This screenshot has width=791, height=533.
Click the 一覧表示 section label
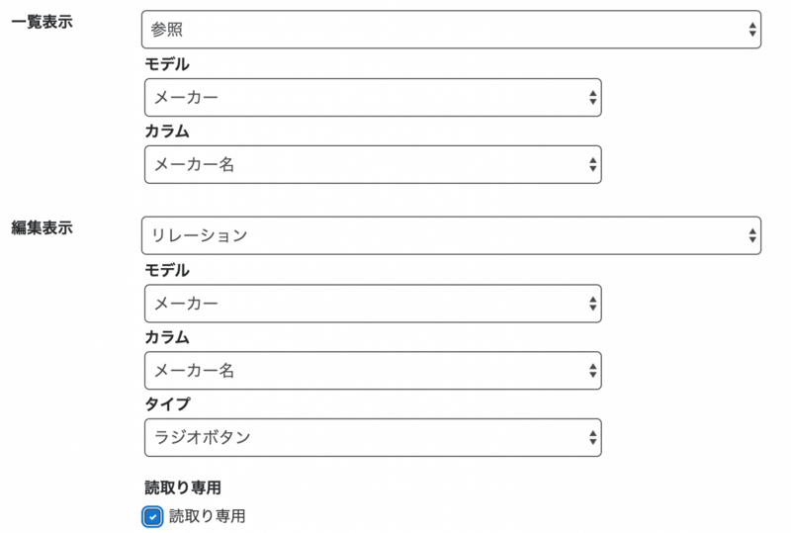pyautogui.click(x=42, y=23)
